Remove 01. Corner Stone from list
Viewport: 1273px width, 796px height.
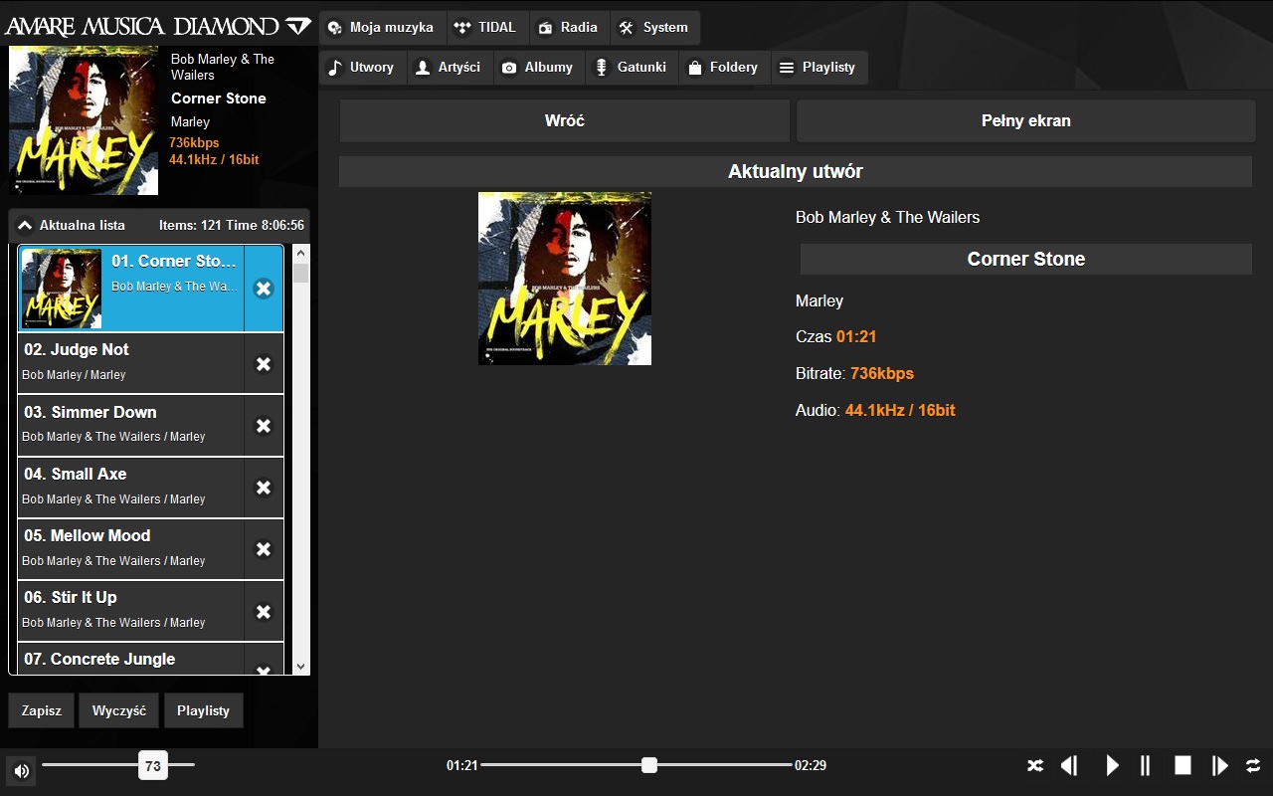point(264,289)
